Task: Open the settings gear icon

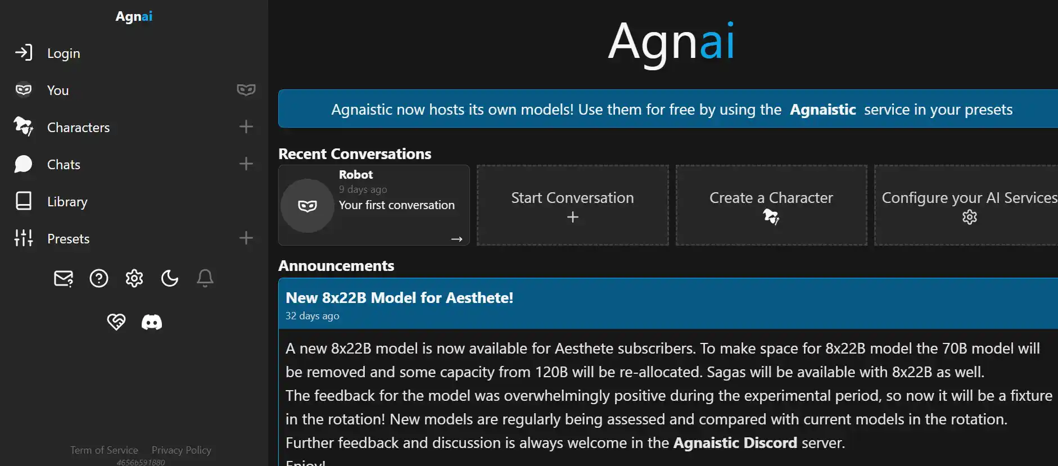Action: 134,278
